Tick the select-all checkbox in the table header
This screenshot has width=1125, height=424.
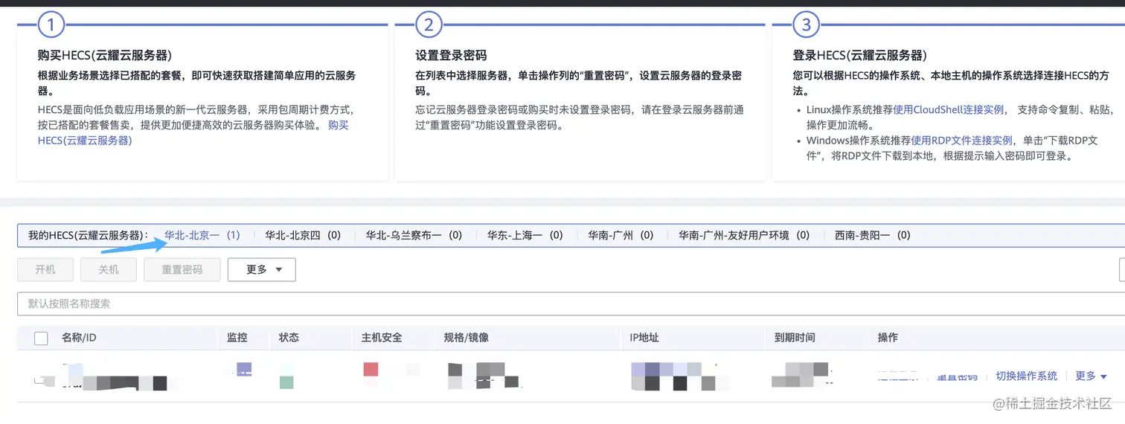pos(42,338)
